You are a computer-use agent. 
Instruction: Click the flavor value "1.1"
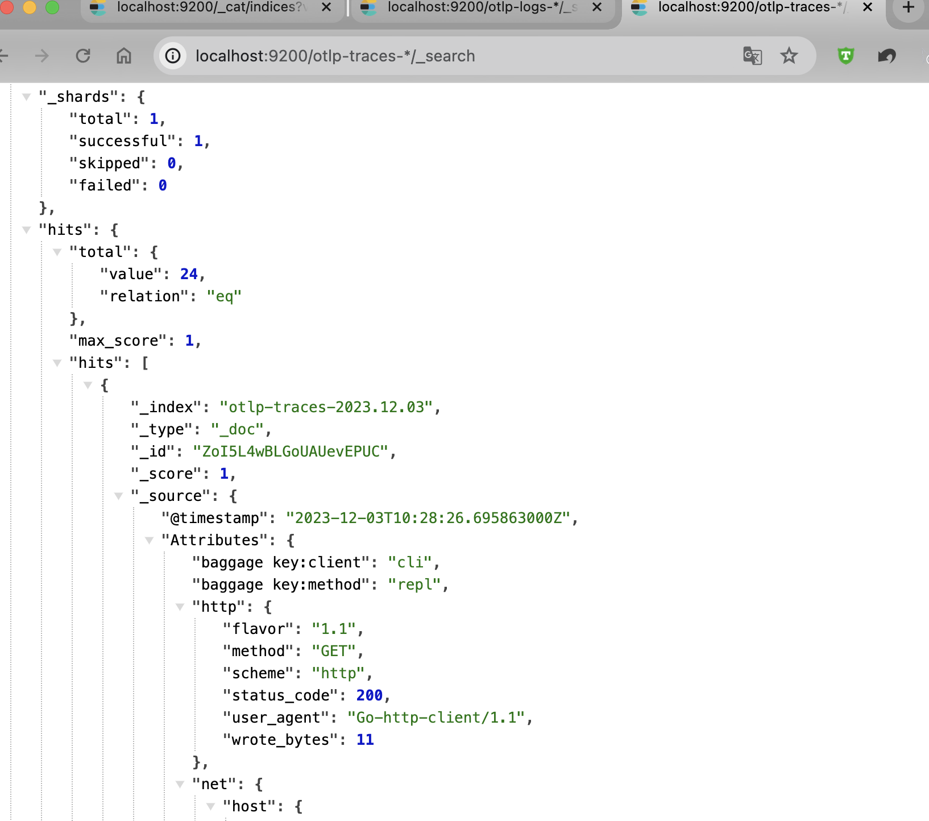coord(334,629)
